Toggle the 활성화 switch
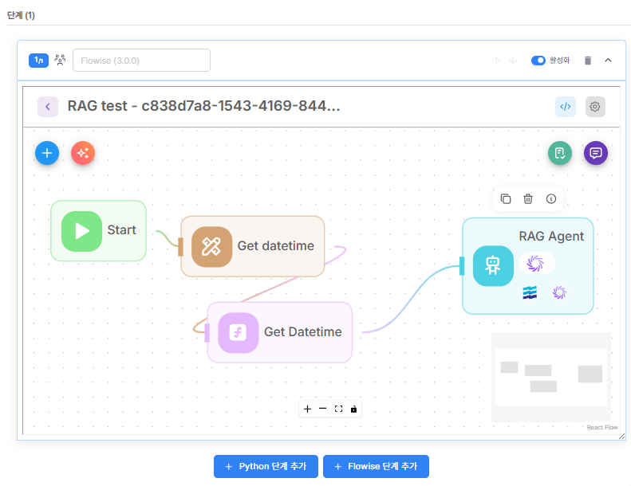631x486 pixels. tap(538, 61)
